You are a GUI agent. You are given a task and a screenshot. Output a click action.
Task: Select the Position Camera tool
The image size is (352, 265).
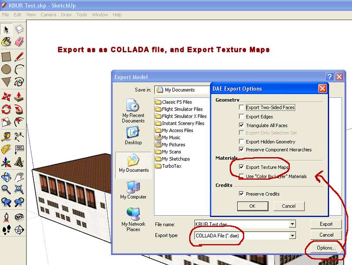[x=6, y=217]
